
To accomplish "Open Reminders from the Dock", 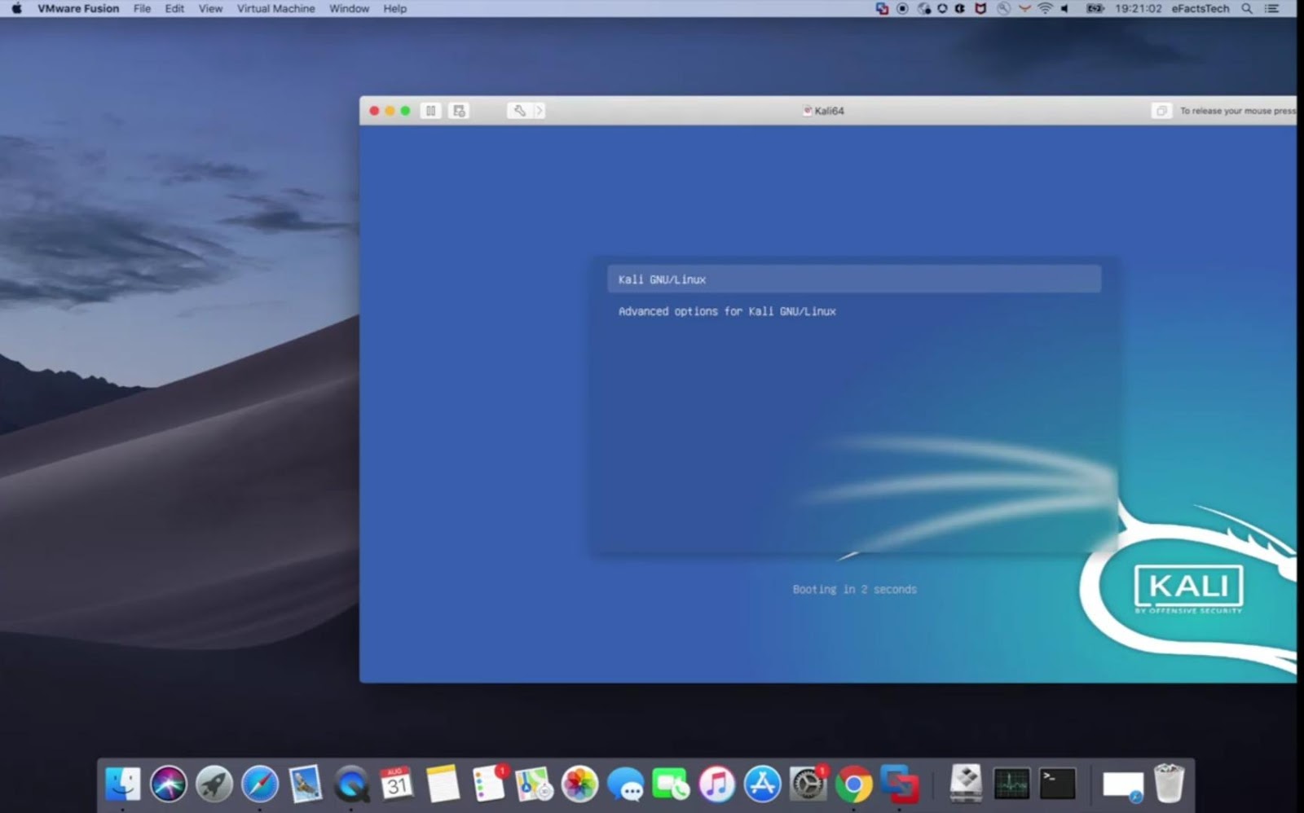I will [489, 784].
